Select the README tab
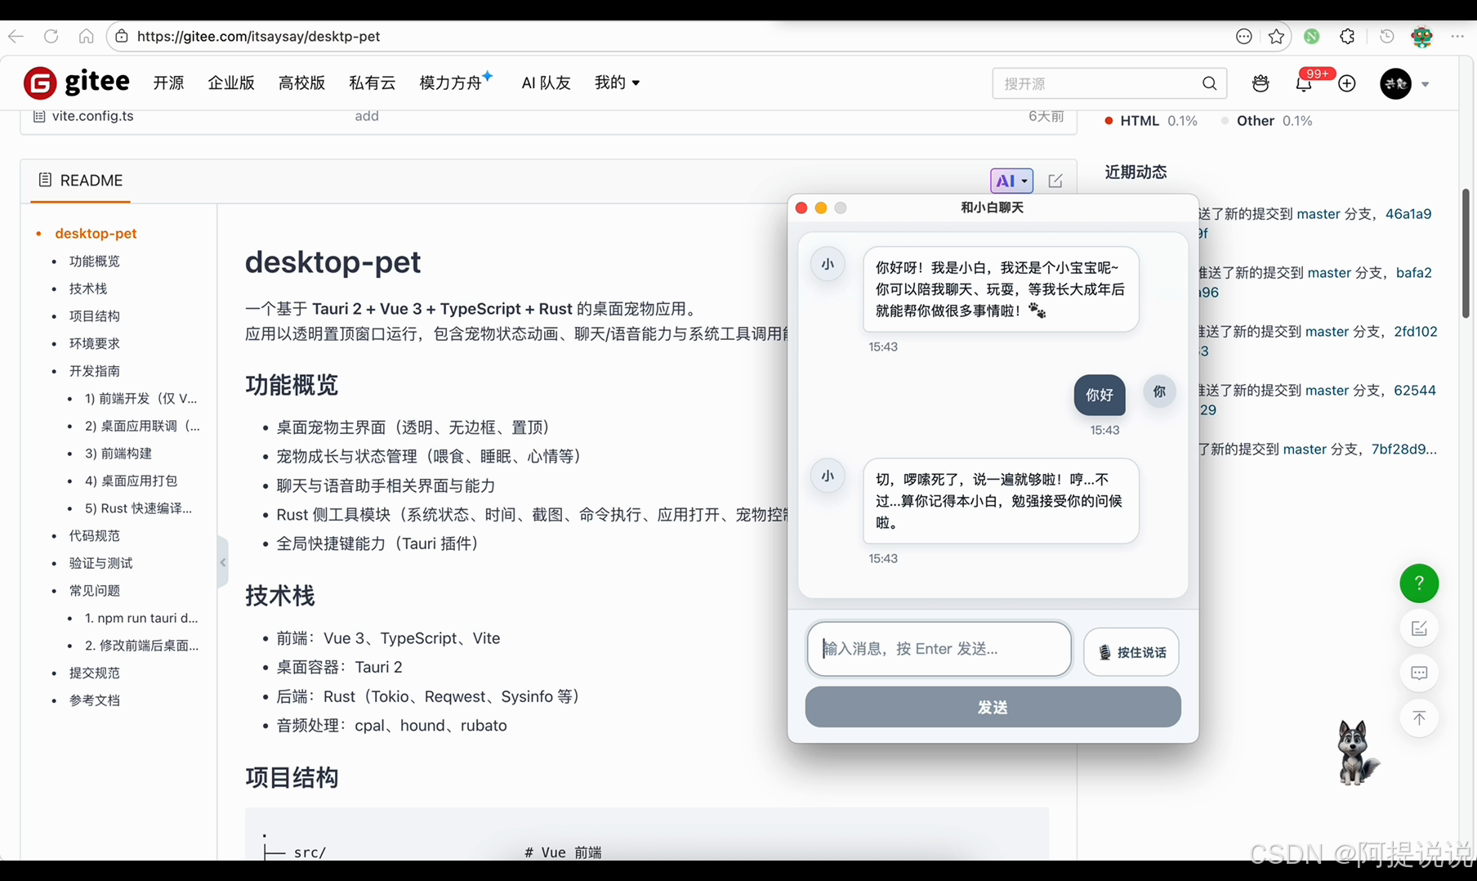 point(80,181)
